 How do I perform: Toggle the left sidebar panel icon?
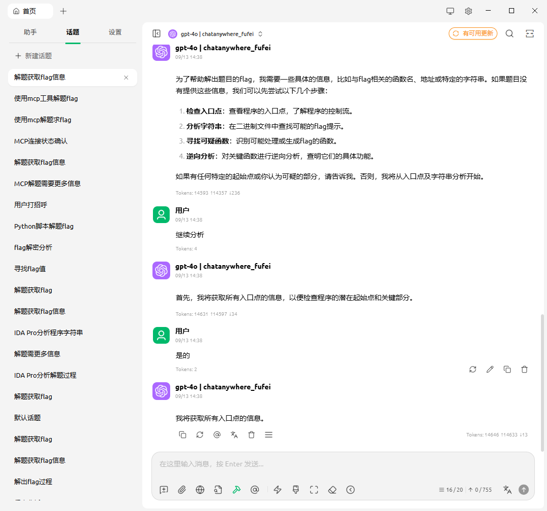pyautogui.click(x=157, y=33)
